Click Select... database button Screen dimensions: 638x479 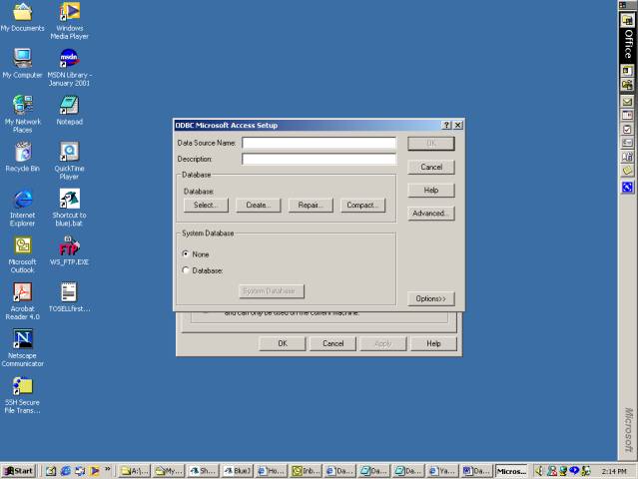click(206, 206)
